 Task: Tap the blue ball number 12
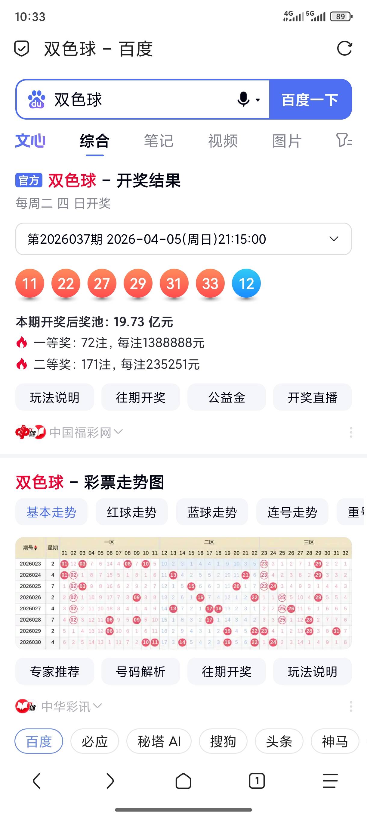pyautogui.click(x=246, y=283)
